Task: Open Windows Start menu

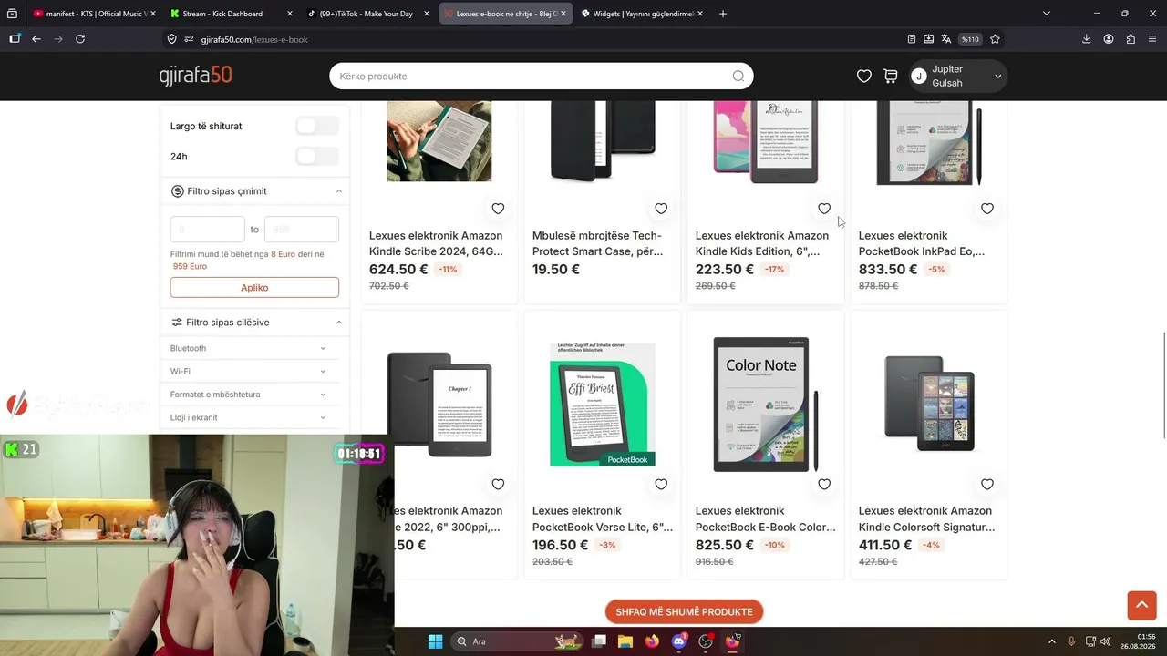Action: click(x=435, y=641)
